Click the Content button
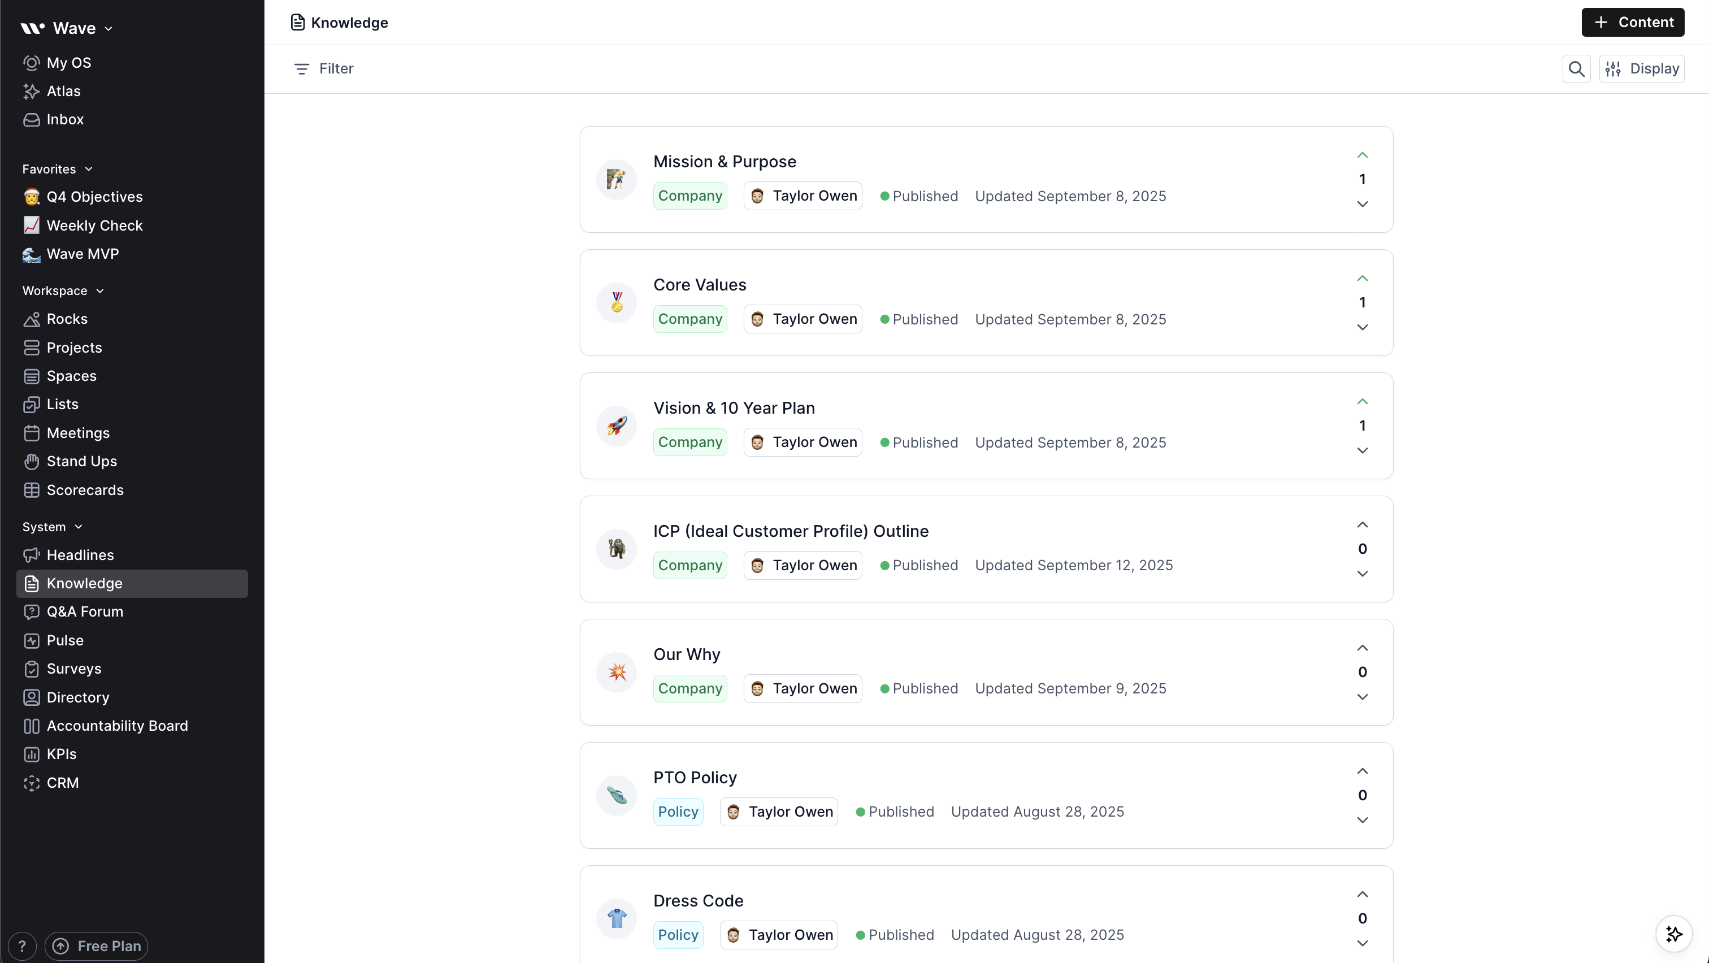The width and height of the screenshot is (1709, 963). click(1633, 22)
